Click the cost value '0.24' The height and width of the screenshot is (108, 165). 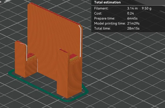click(x=130, y=13)
